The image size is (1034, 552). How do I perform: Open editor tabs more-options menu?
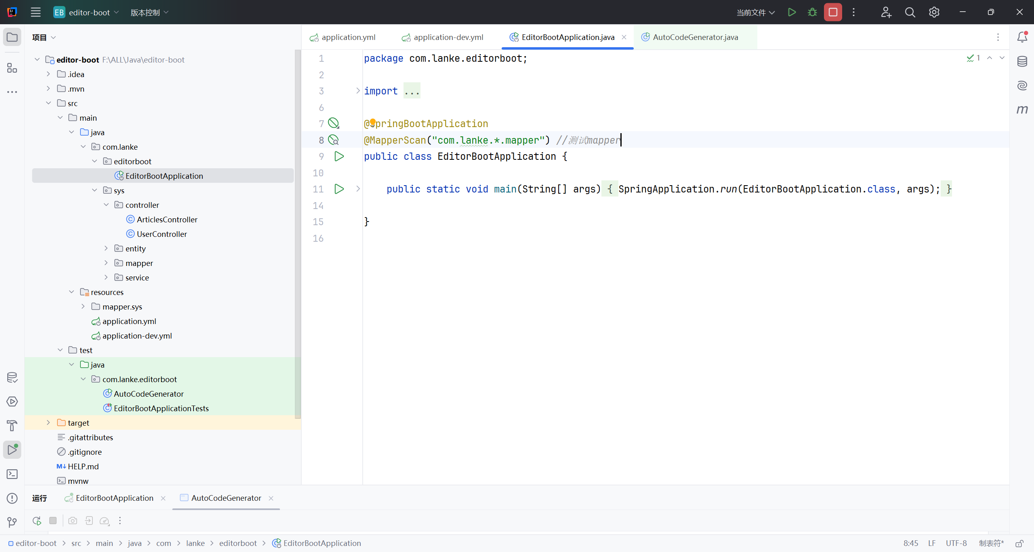pyautogui.click(x=998, y=37)
